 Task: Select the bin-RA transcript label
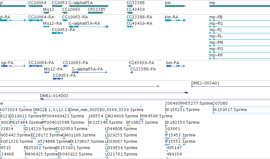[172, 17]
